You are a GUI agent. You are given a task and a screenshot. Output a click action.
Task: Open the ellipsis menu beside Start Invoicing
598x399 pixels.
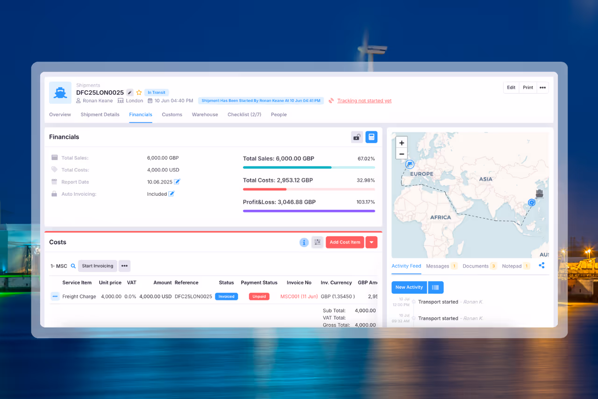124,265
